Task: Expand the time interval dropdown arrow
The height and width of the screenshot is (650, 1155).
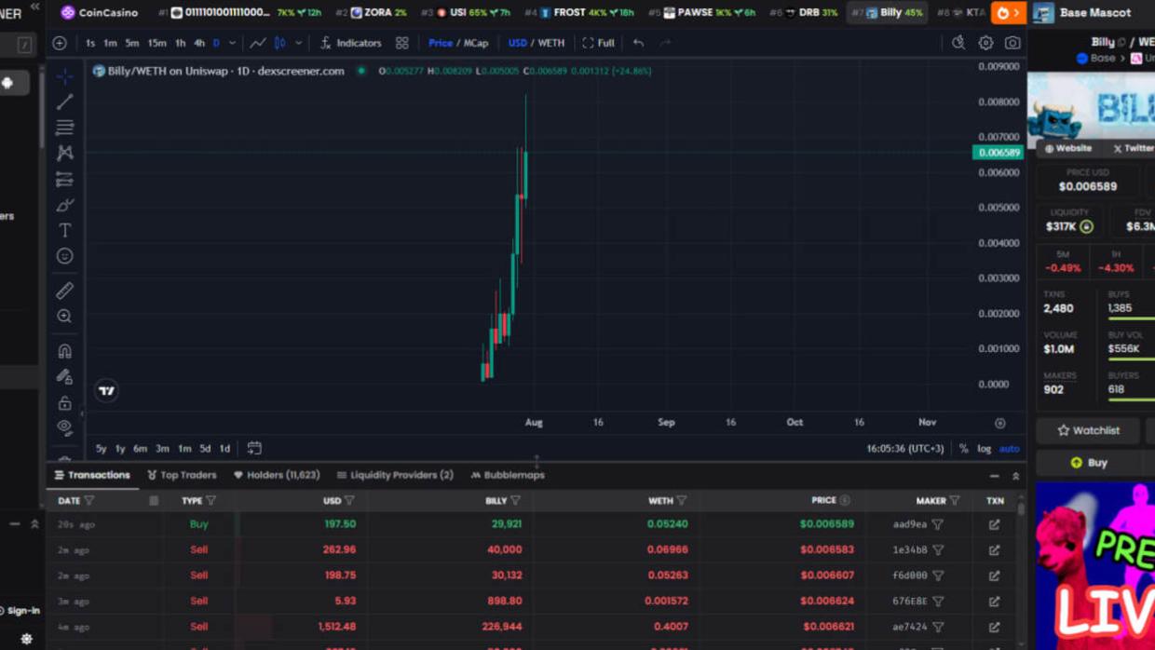Action: tap(233, 43)
